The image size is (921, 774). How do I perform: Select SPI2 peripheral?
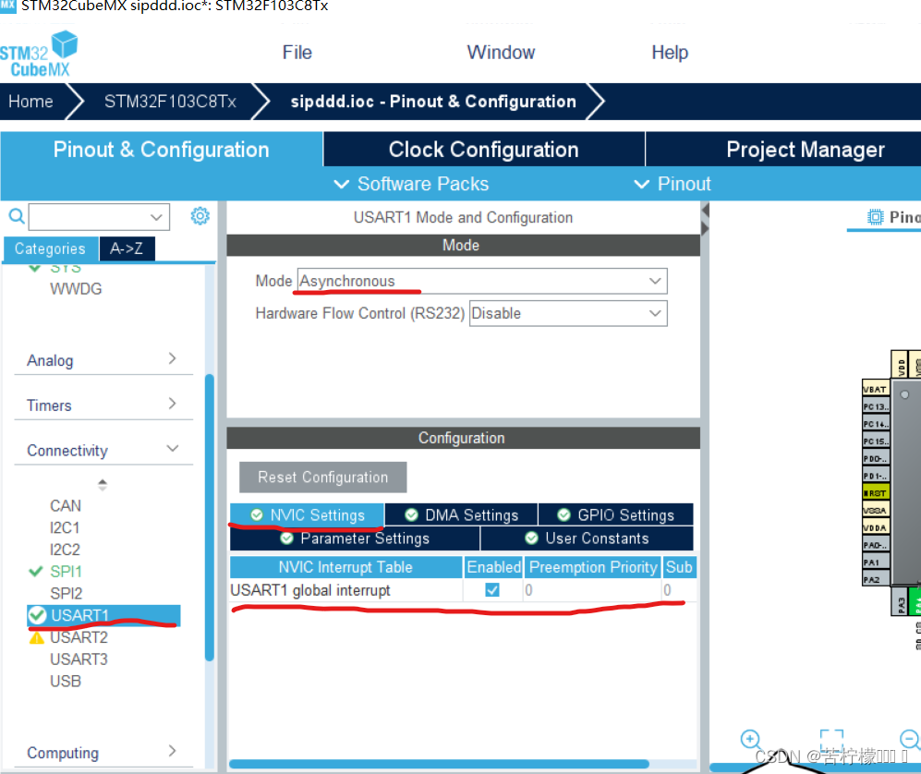(x=66, y=593)
